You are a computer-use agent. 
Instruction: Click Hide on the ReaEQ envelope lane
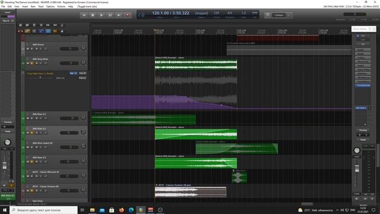pos(83,73)
